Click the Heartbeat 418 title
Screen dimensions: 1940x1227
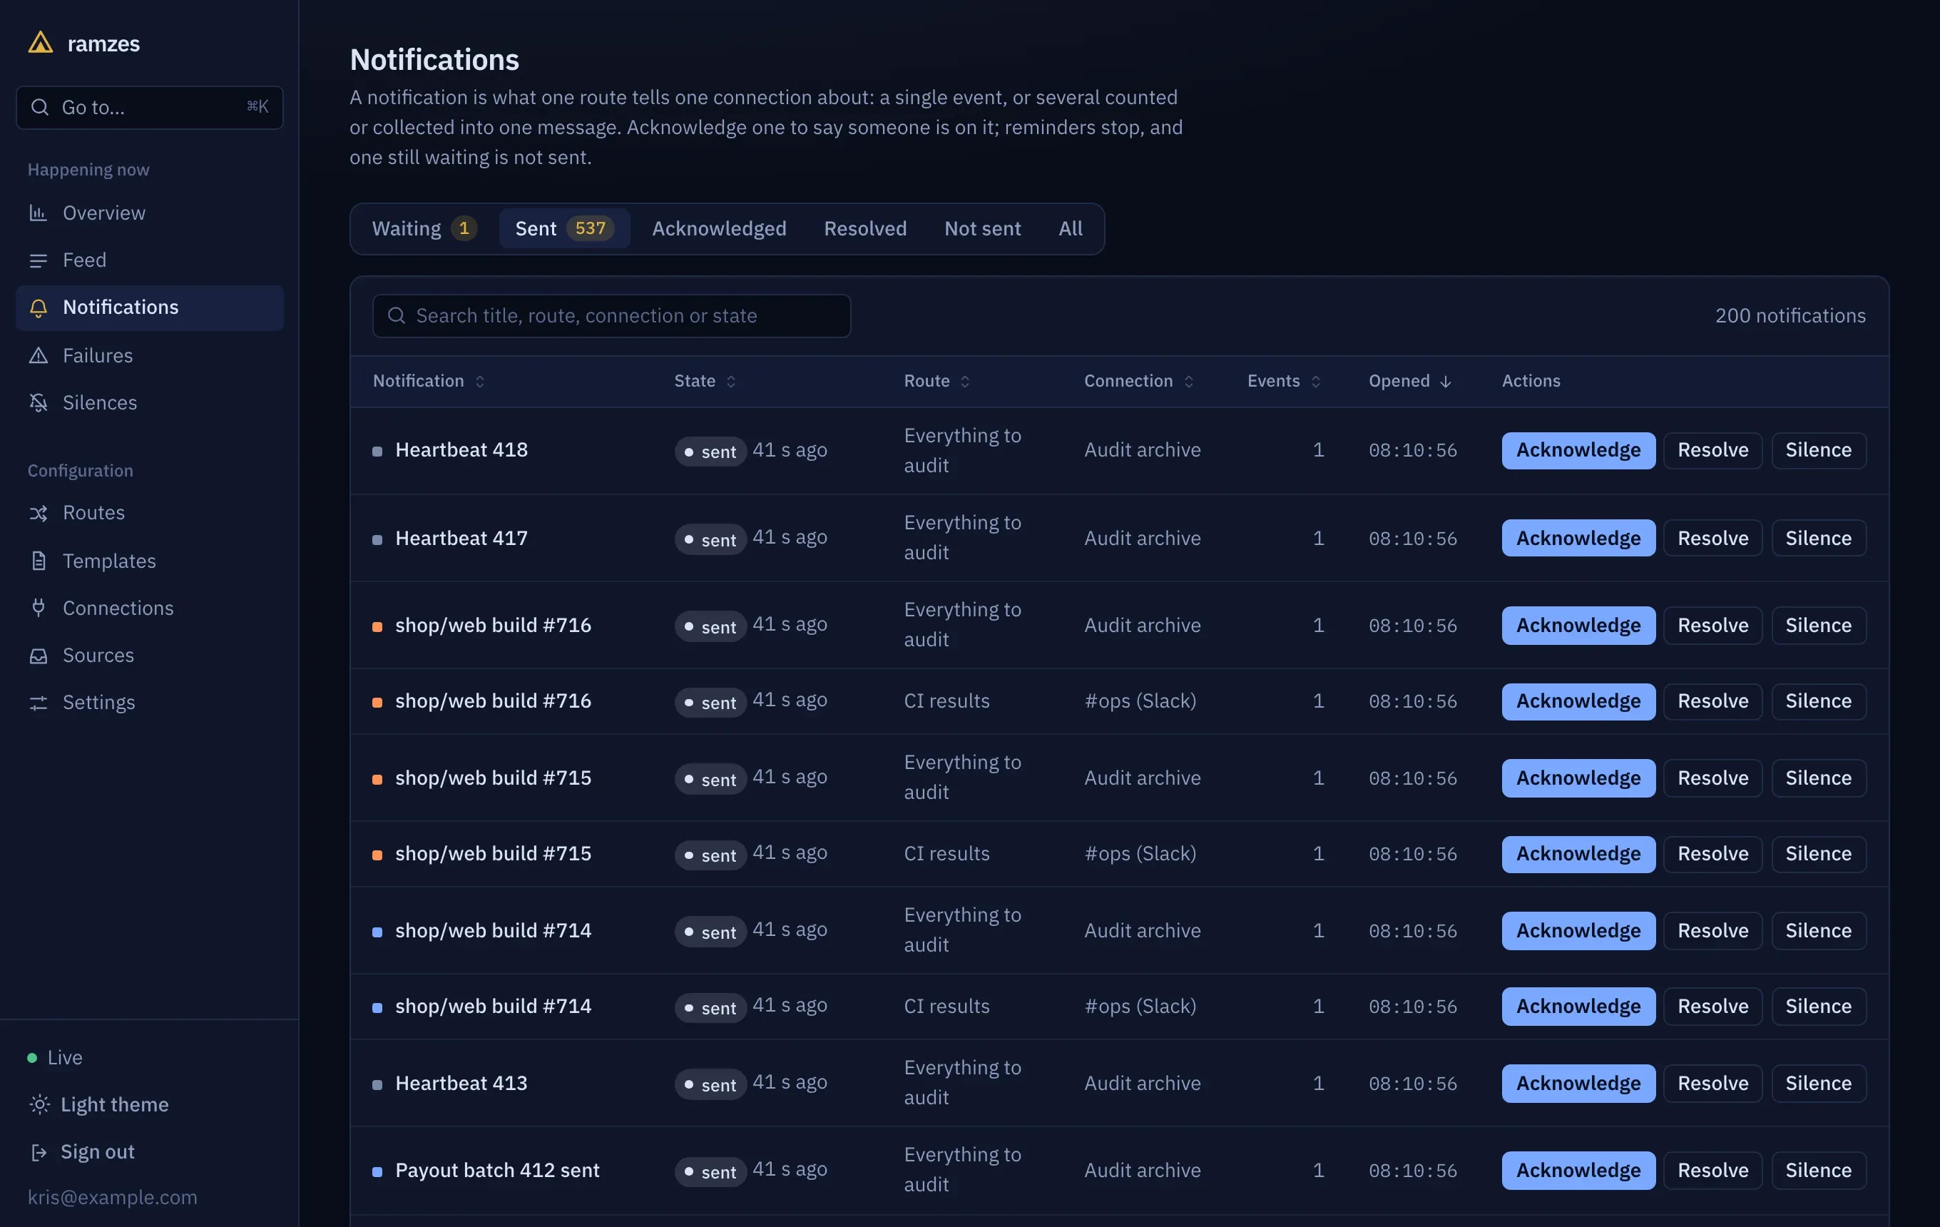click(x=461, y=449)
